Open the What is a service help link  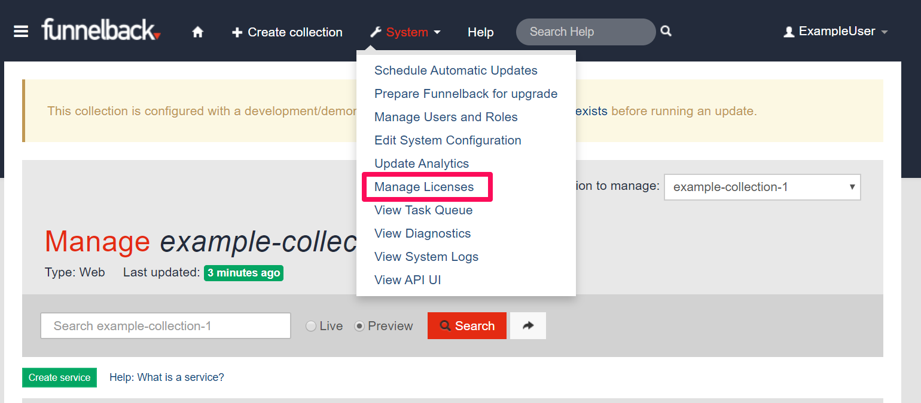tap(167, 377)
